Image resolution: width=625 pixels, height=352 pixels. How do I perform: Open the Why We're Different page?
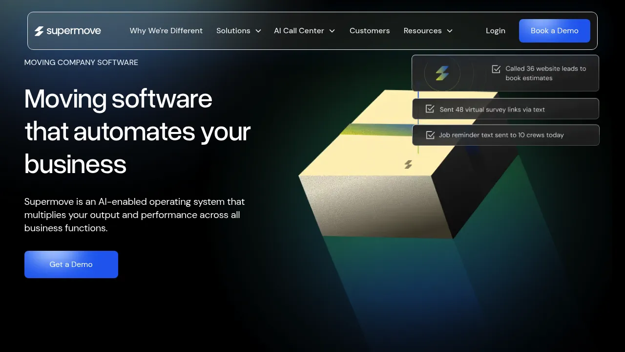click(x=166, y=31)
